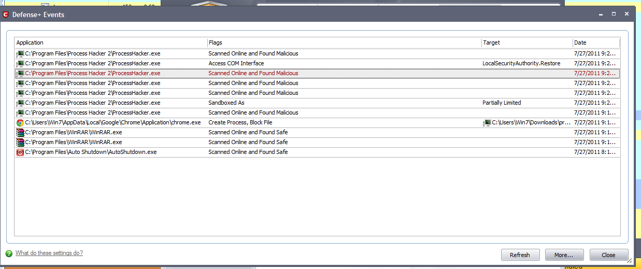Click first WinRAR icon in the list

pos(20,132)
